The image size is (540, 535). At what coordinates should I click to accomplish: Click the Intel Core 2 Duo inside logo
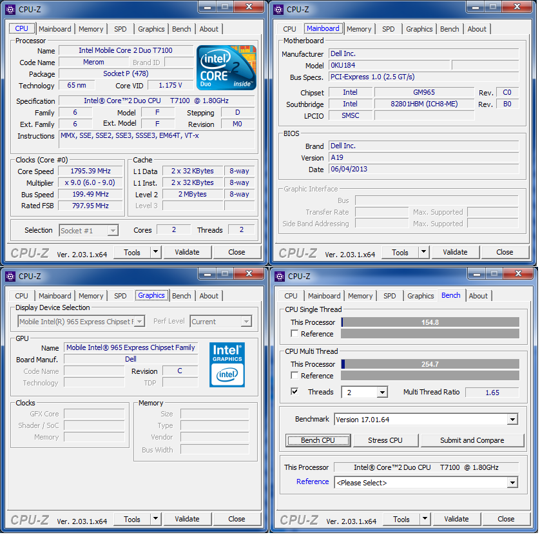(226, 68)
